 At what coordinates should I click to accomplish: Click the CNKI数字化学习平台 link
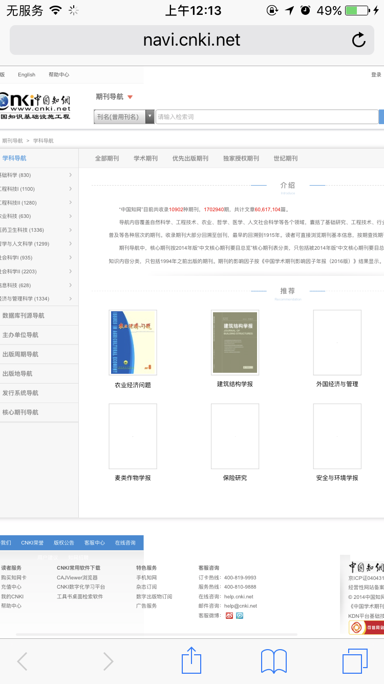click(x=81, y=587)
